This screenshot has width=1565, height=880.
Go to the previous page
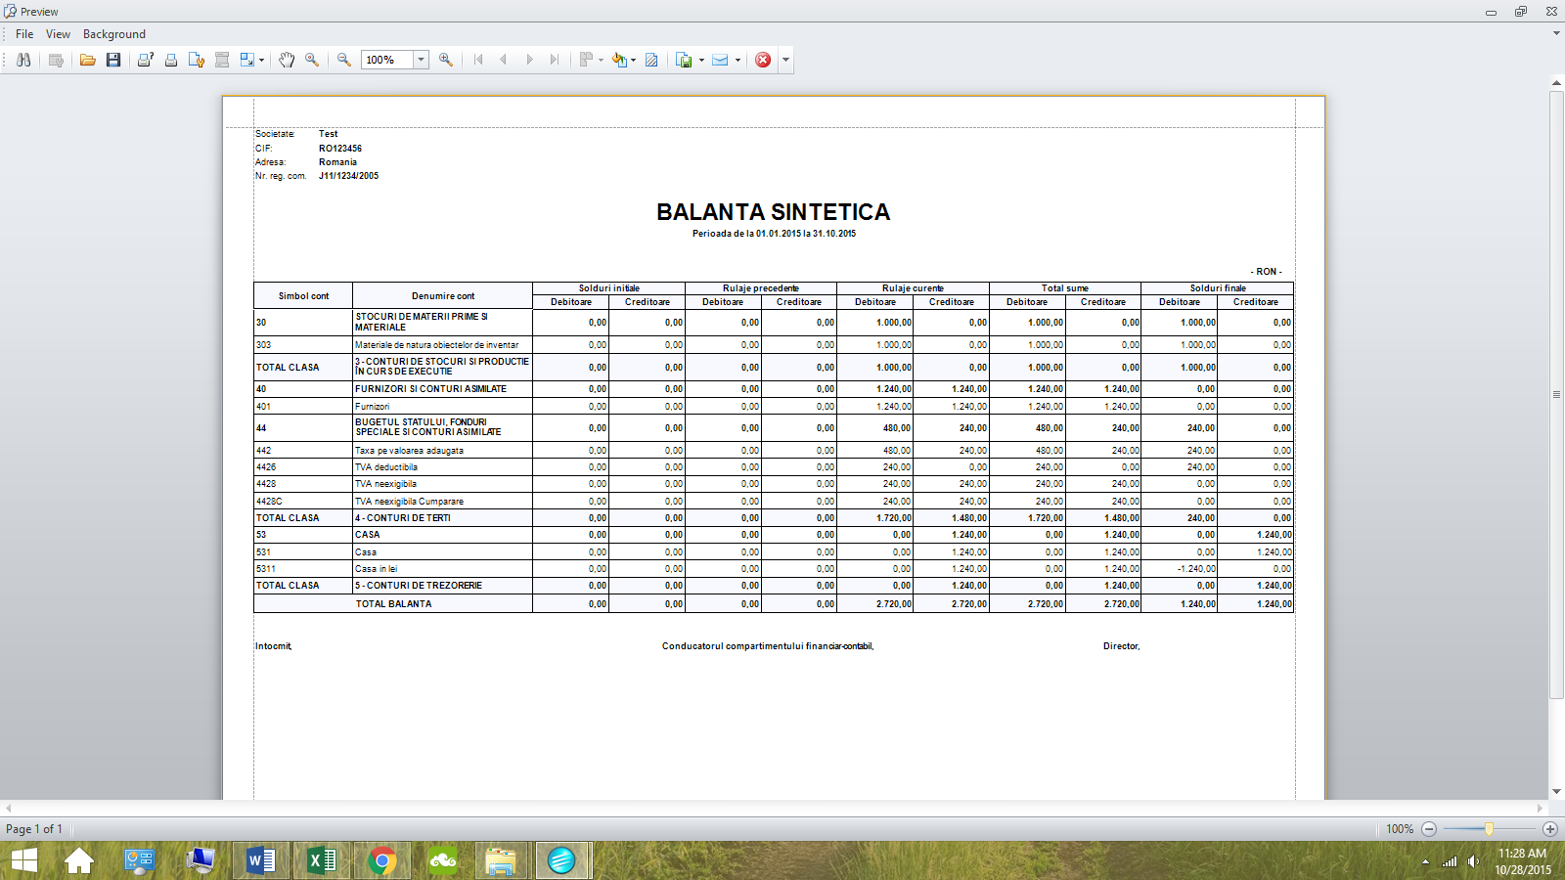coord(504,60)
